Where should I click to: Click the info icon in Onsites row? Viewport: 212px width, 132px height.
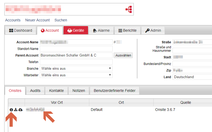(x=11, y=110)
